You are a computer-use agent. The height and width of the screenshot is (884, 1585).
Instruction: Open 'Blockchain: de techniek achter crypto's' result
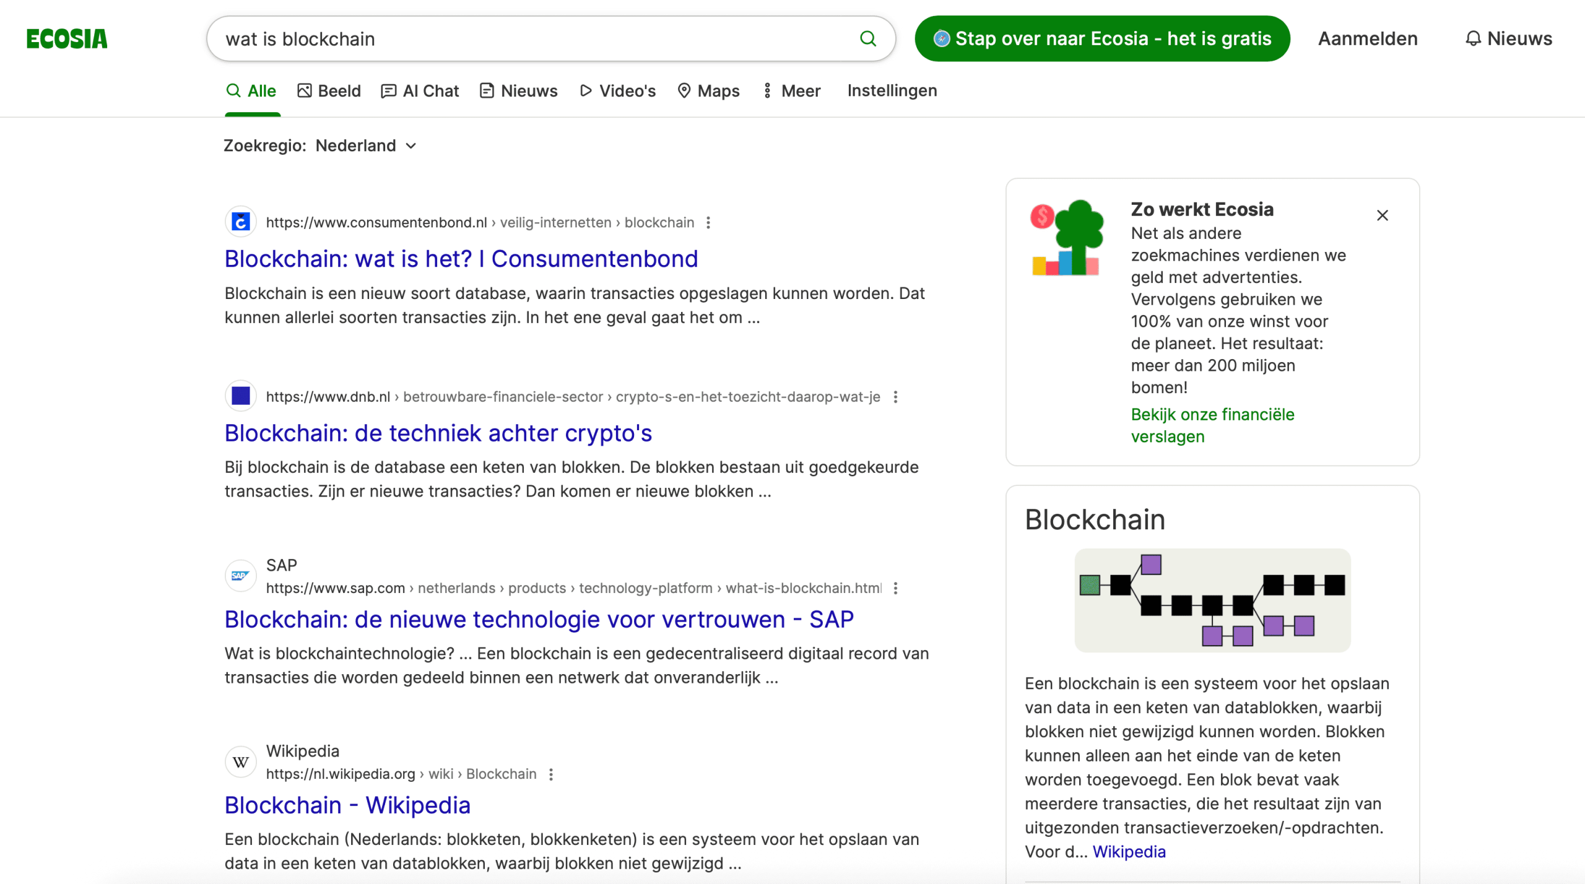click(438, 433)
